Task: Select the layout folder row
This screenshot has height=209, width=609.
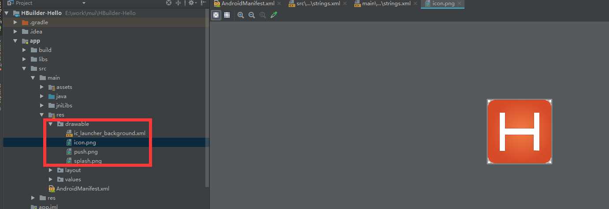Action: [104, 170]
